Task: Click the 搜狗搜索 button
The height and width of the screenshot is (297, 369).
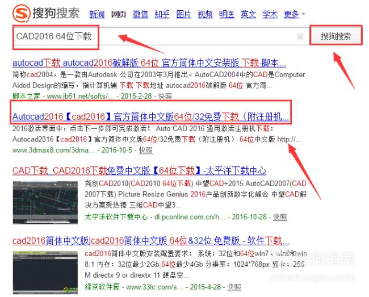Action: (x=336, y=36)
